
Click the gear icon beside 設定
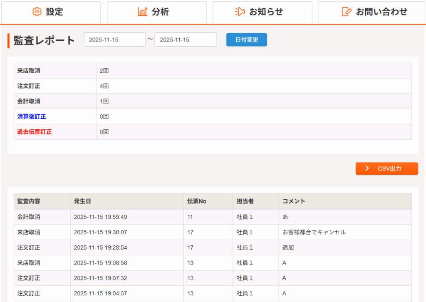point(37,12)
